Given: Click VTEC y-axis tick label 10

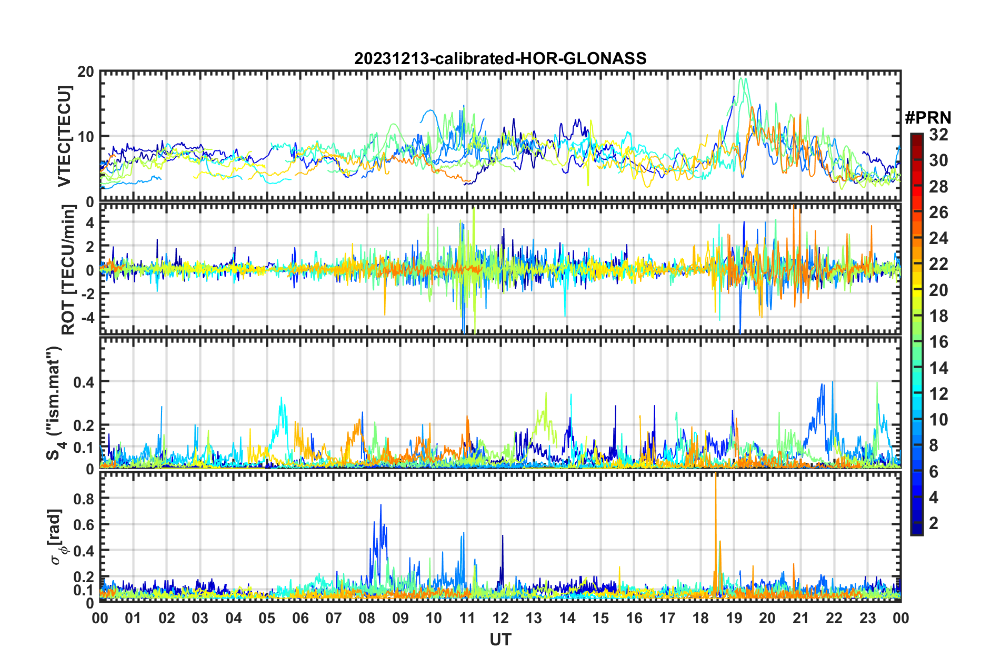Looking at the screenshot, I should pos(86,137).
